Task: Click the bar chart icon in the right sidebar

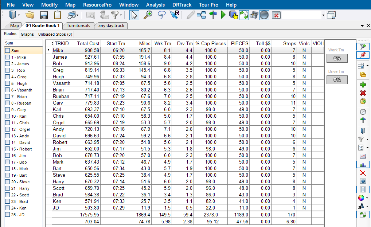Action: pos(363,165)
